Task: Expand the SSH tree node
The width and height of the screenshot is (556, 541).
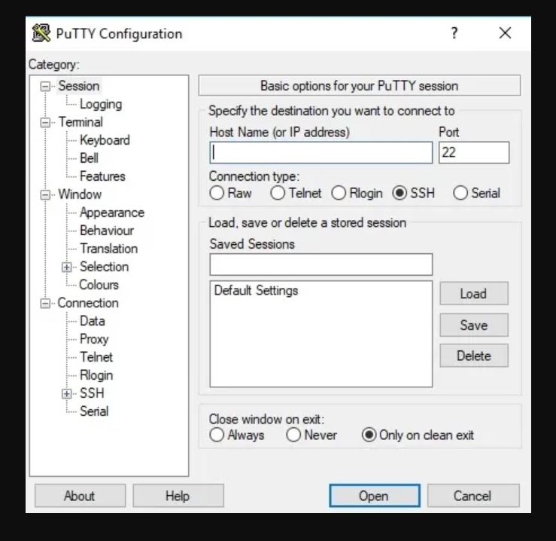Action: 68,393
